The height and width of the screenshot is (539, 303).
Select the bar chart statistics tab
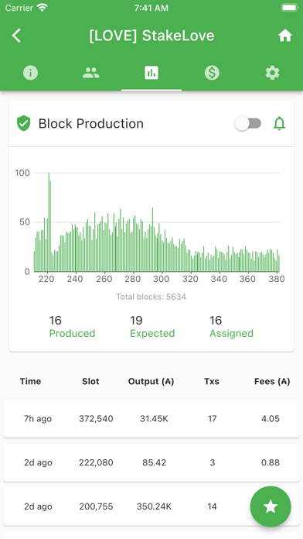(x=151, y=73)
